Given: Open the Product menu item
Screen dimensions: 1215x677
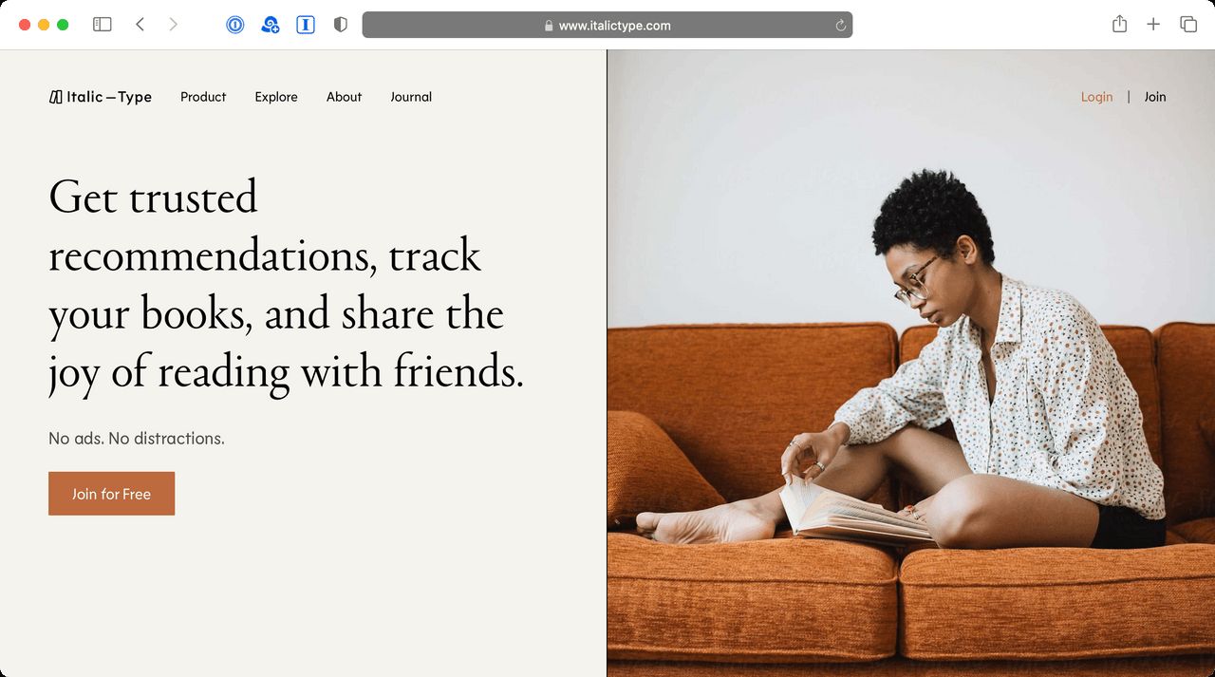Looking at the screenshot, I should [203, 97].
